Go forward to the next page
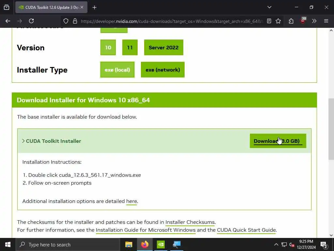334x251 pixels. point(20,21)
